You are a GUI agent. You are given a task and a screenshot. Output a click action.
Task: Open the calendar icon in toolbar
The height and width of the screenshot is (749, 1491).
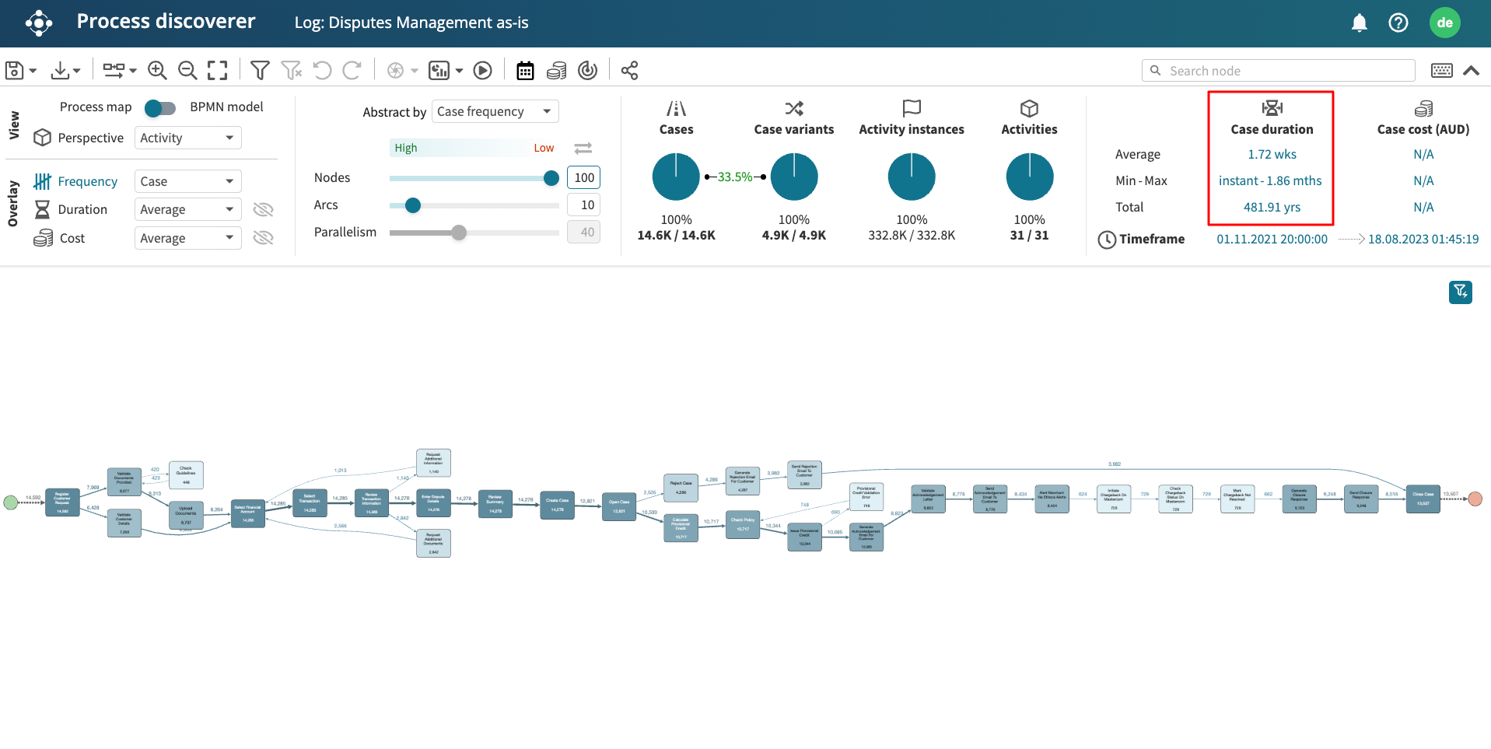coord(526,71)
